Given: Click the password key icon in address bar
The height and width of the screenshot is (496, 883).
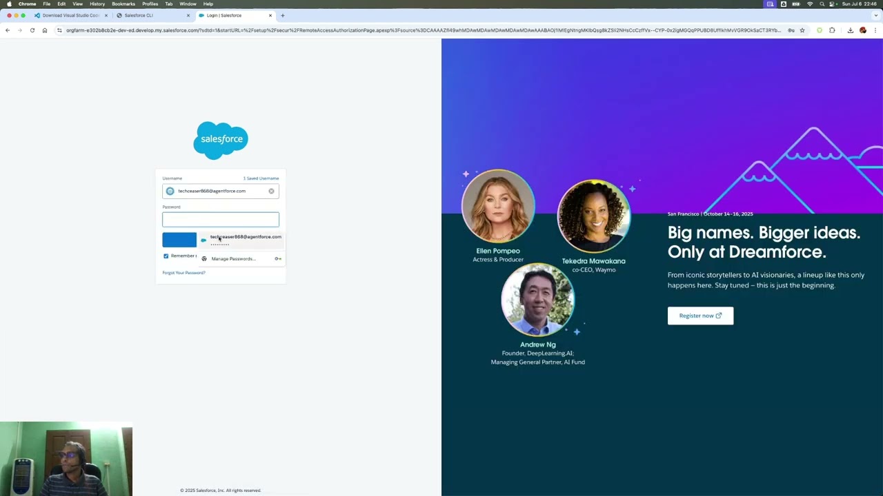Looking at the screenshot, I should 791,30.
